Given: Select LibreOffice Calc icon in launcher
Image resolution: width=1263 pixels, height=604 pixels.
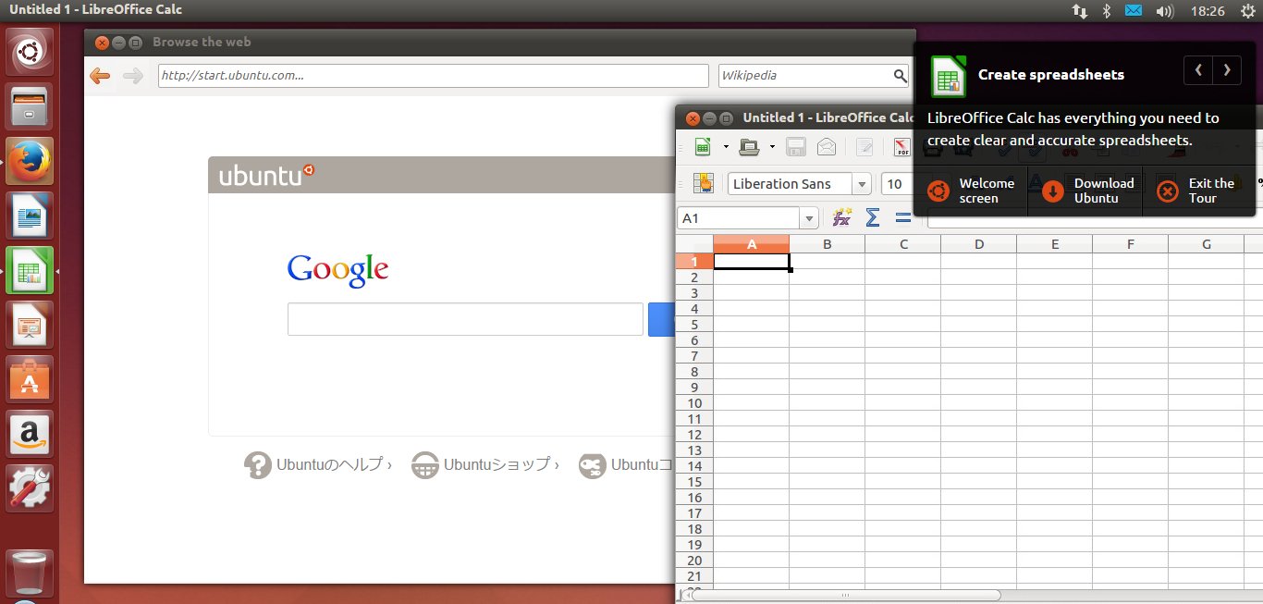Looking at the screenshot, I should click(x=31, y=271).
